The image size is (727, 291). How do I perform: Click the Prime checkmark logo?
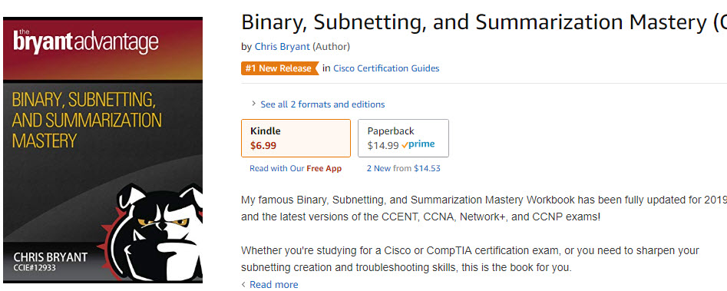418,144
